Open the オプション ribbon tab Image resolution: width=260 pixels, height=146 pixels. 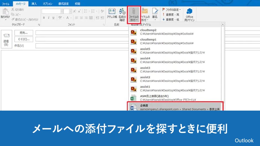(x=47, y=4)
